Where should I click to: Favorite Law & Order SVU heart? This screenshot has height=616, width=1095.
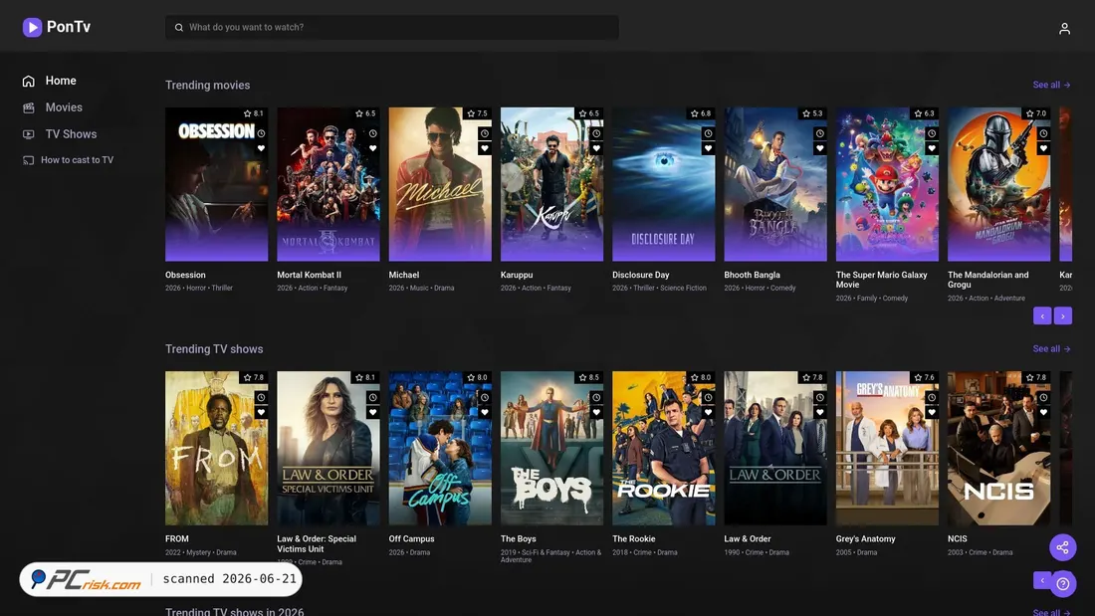tap(373, 412)
